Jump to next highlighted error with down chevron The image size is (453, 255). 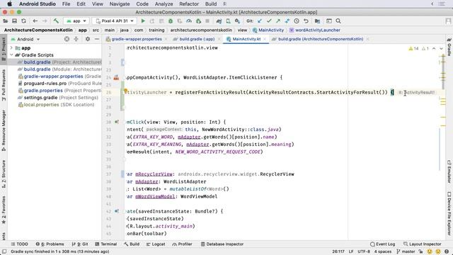tap(441, 49)
